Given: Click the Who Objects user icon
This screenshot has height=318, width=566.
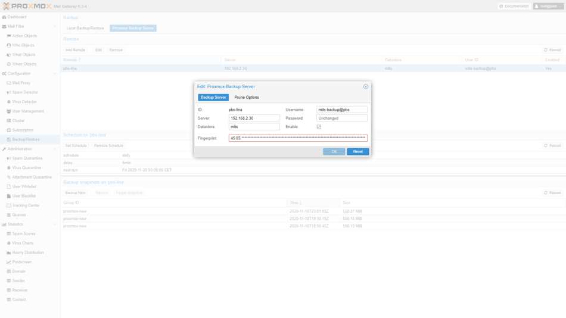Looking at the screenshot, I should pos(9,45).
